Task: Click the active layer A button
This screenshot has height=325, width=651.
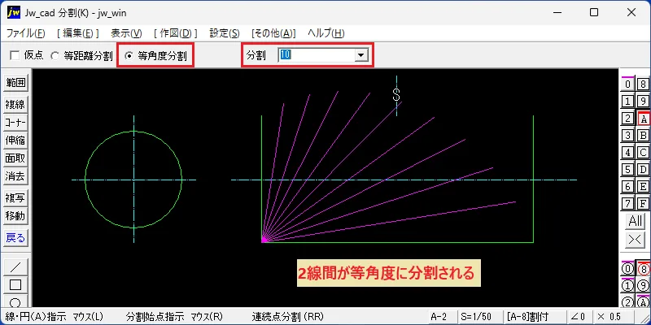Action: (x=643, y=119)
